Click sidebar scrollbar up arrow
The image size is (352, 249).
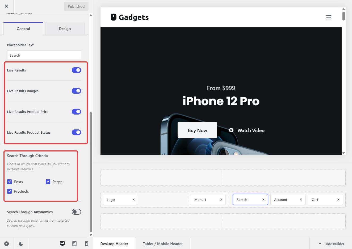click(91, 15)
